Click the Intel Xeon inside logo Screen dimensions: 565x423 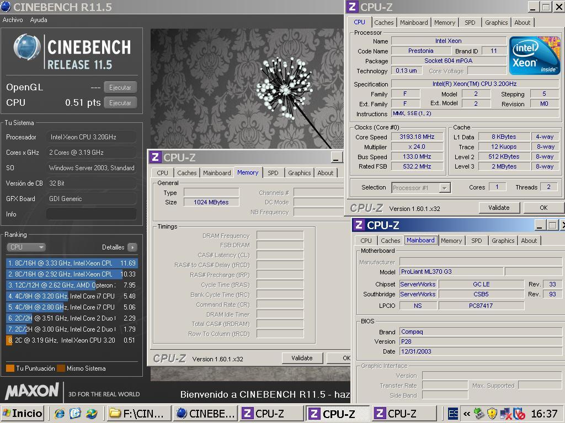pyautogui.click(x=535, y=55)
